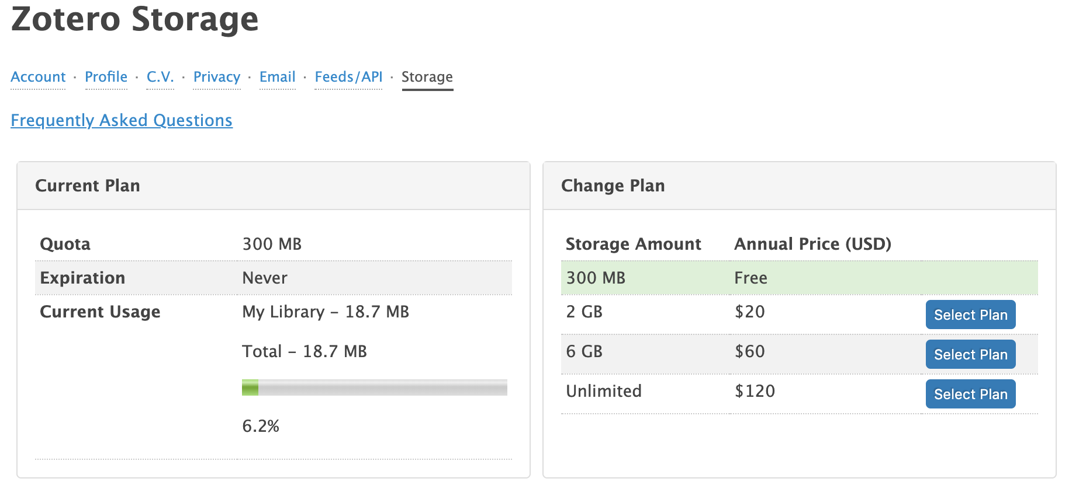Viewport: 1086px width, 489px height.
Task: Click the Quota value "300 MB"
Action: [272, 244]
